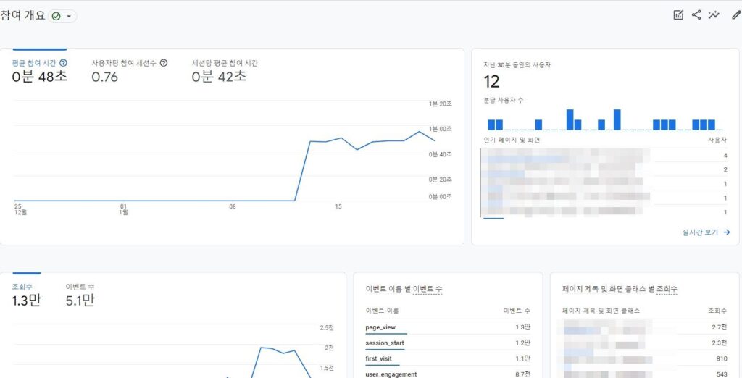The image size is (742, 378).
Task: Click the user_engagement count 8.7천
Action: 523,374
